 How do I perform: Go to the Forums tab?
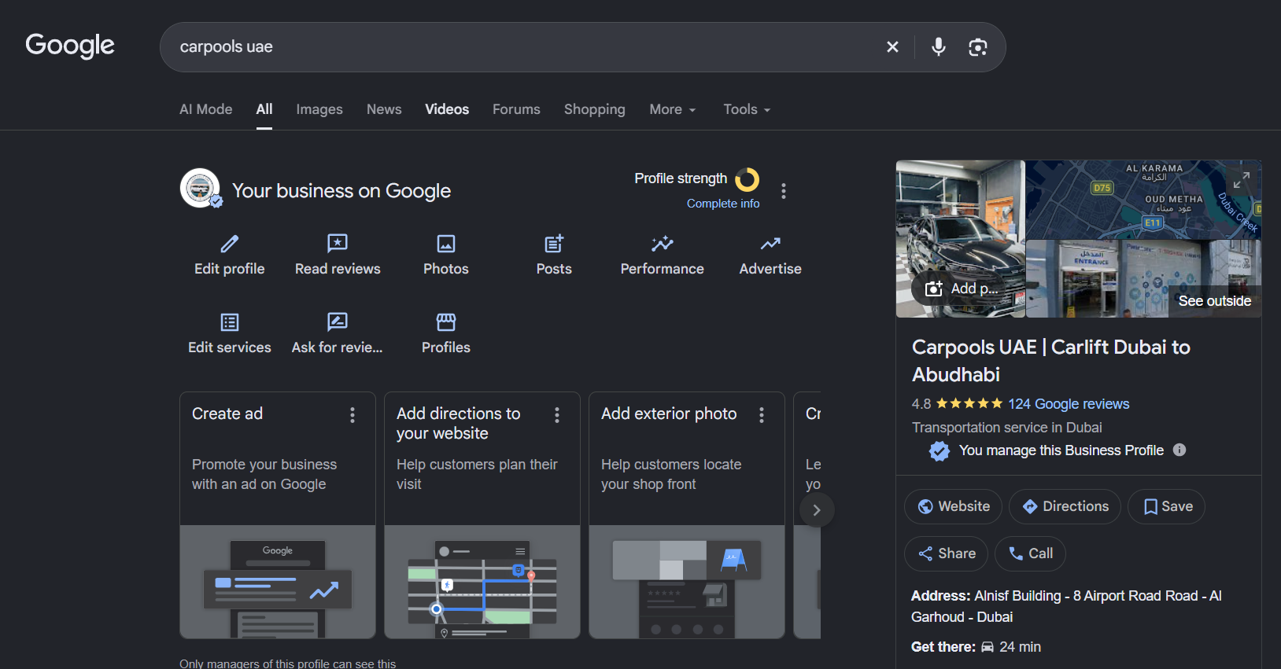click(x=516, y=109)
